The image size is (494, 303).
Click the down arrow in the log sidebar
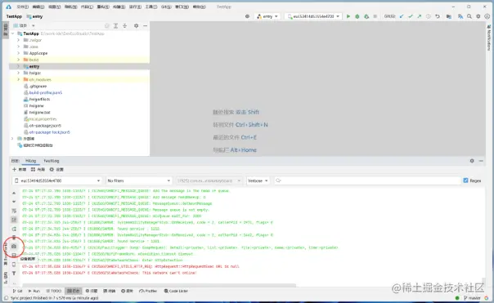(x=14, y=202)
